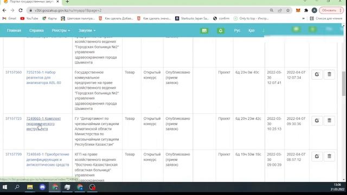347x195 pixels.
Task: Open Gmail bookmark
Action: tap(9, 18)
